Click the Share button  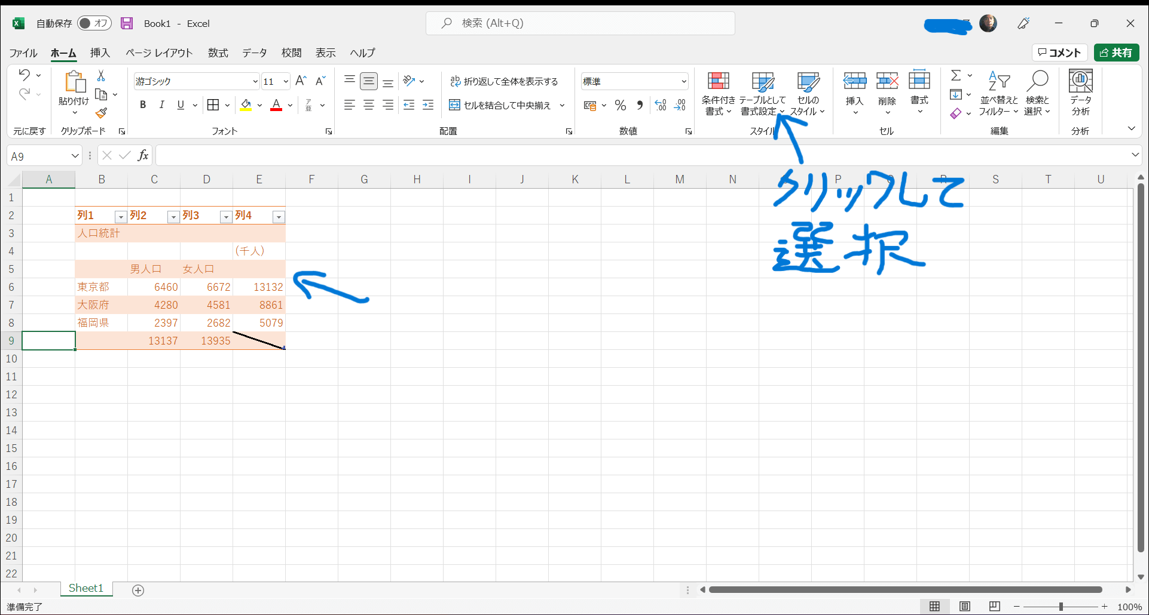pyautogui.click(x=1116, y=53)
